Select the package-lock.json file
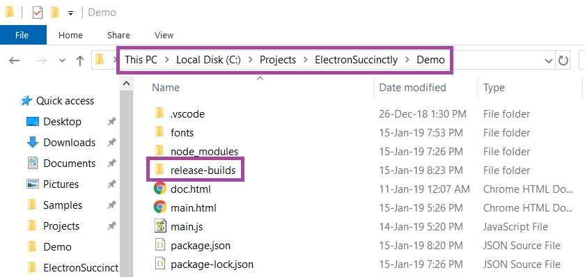The height and width of the screenshot is (277, 585). tap(212, 264)
